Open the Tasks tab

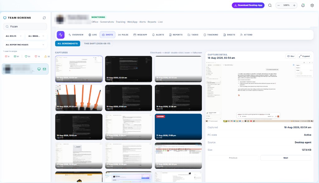point(193,35)
